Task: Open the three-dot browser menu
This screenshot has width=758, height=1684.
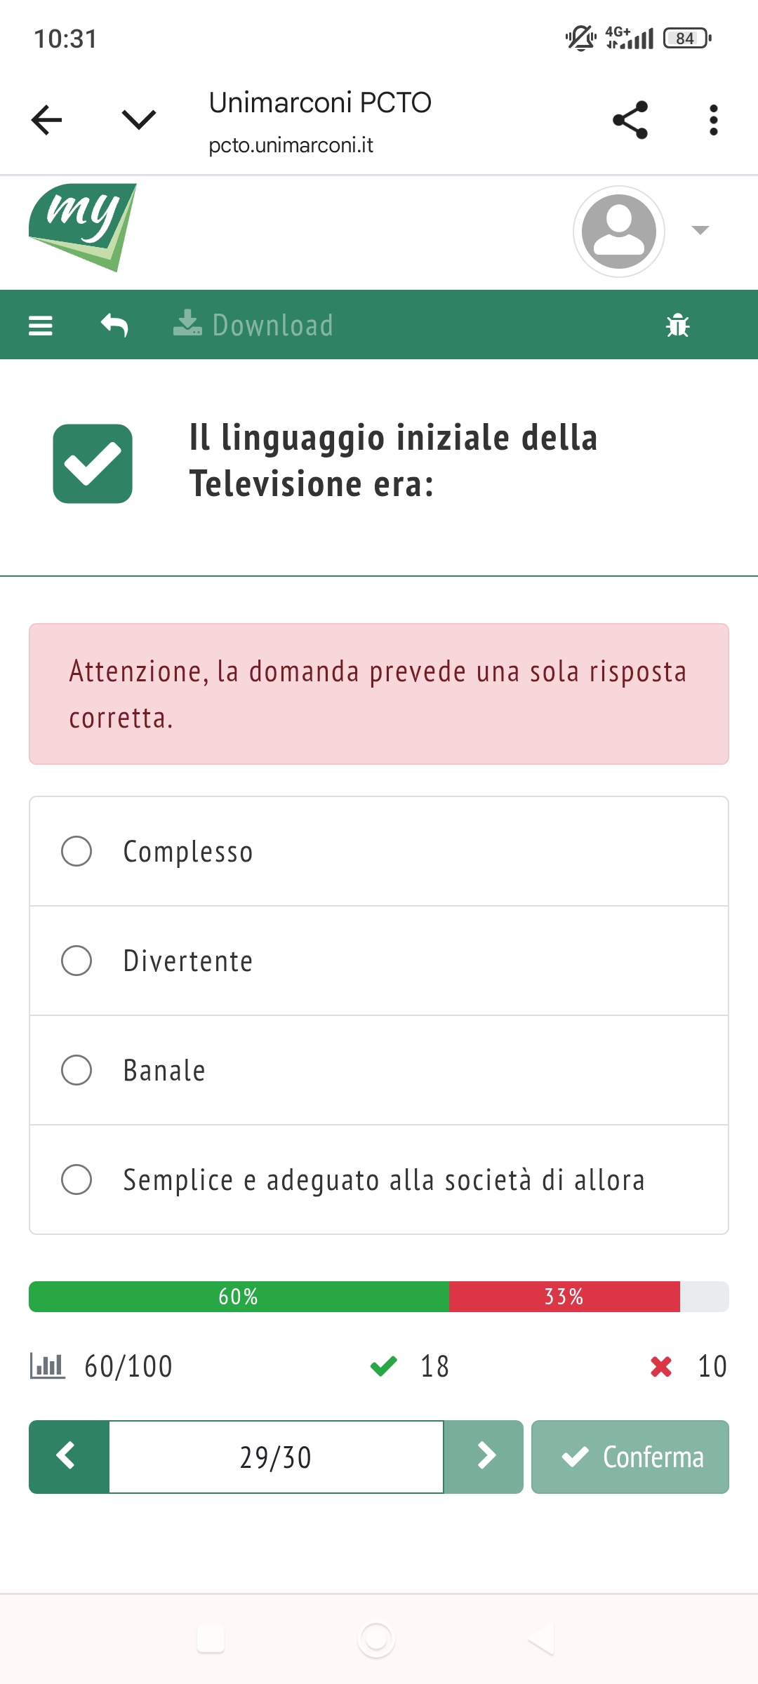Action: [x=713, y=120]
